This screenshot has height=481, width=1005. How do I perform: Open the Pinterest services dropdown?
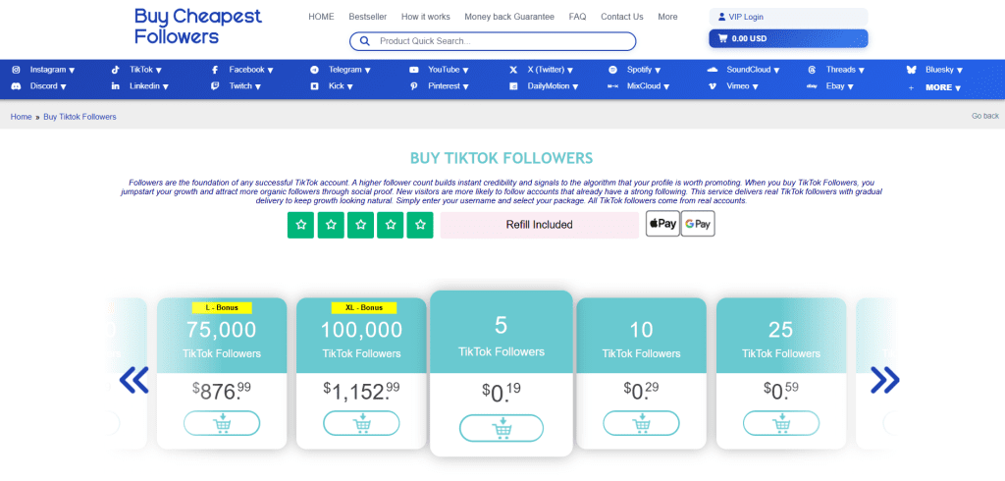pyautogui.click(x=448, y=86)
